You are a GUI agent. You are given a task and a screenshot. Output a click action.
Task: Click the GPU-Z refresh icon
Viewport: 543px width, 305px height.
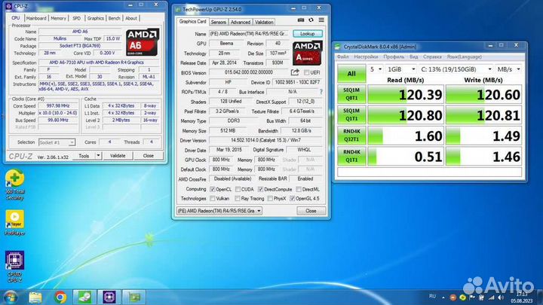pyautogui.click(x=311, y=20)
